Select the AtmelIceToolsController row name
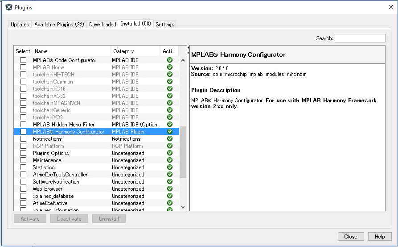The width and height of the screenshot is (398, 247). [60, 175]
